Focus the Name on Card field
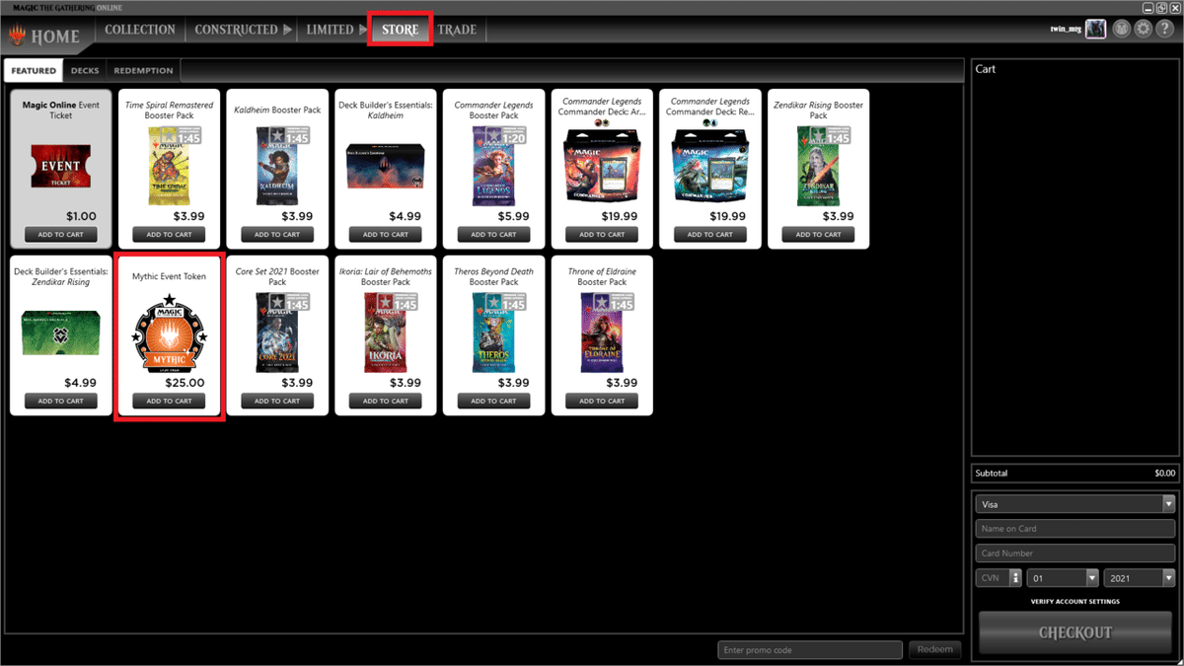The width and height of the screenshot is (1184, 666). click(1075, 529)
